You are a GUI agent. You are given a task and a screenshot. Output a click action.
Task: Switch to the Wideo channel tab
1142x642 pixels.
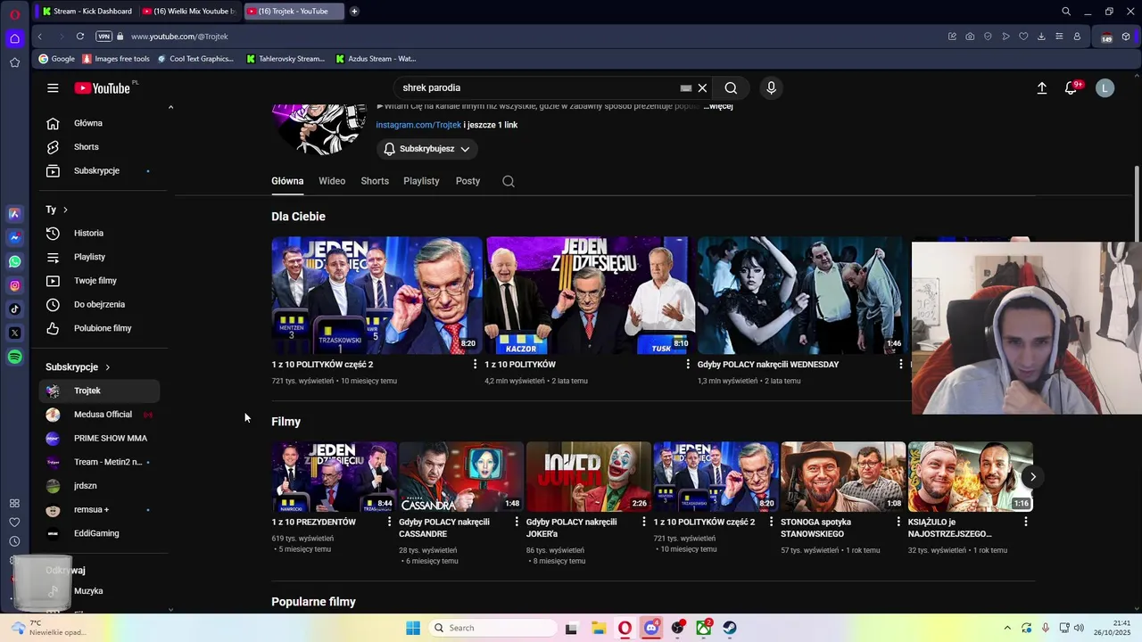click(332, 181)
